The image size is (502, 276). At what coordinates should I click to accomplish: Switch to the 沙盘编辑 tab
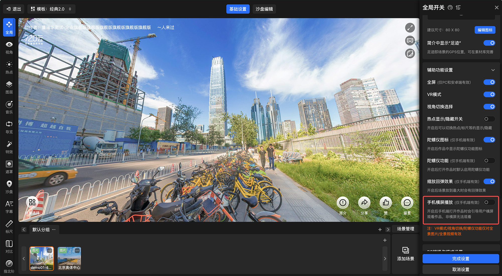[x=264, y=9]
